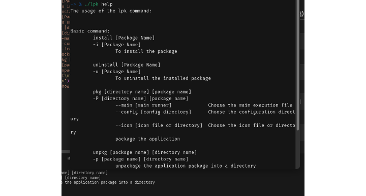Click the '-p [package name] [directory name]' line

click(x=140, y=159)
